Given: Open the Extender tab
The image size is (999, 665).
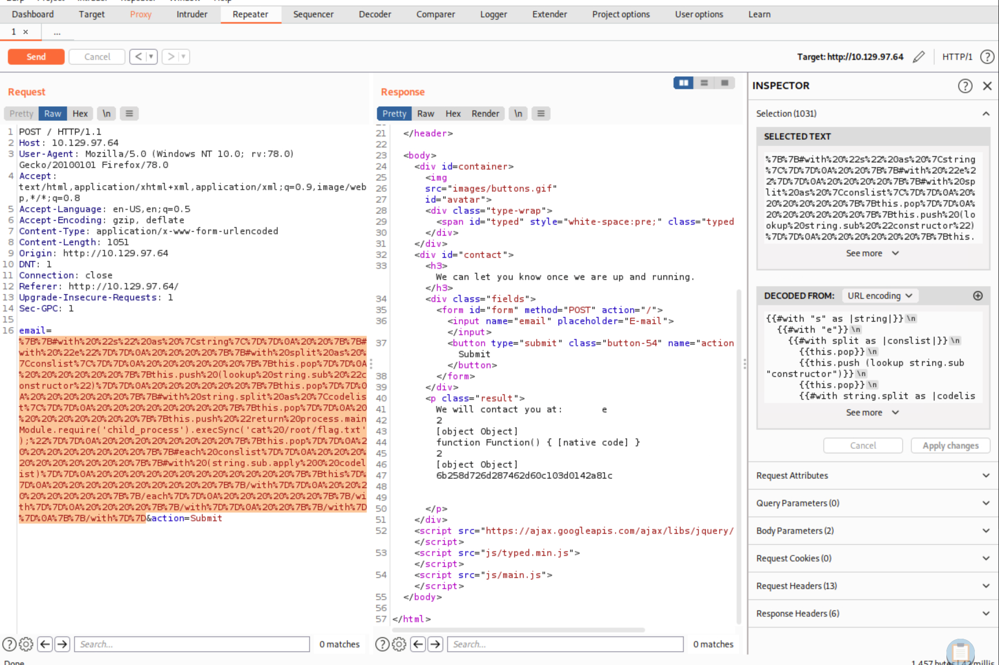Looking at the screenshot, I should [x=549, y=14].
